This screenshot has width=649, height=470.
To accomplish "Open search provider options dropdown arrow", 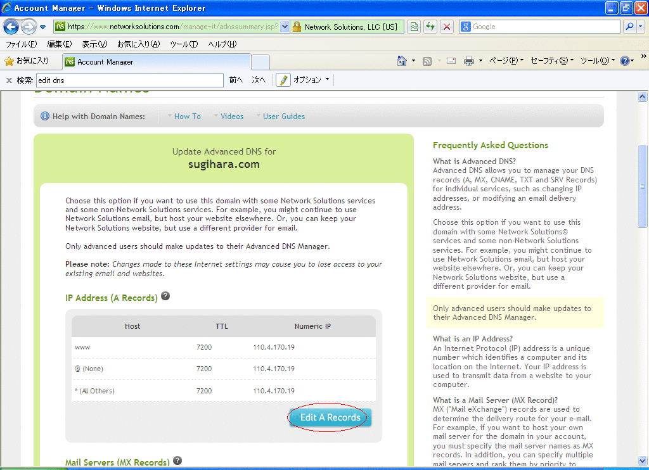I will coord(641,27).
